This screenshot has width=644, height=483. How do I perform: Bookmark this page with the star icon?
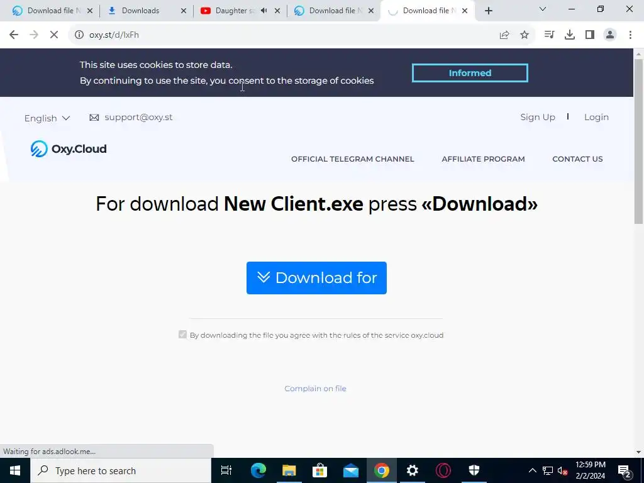[525, 35]
